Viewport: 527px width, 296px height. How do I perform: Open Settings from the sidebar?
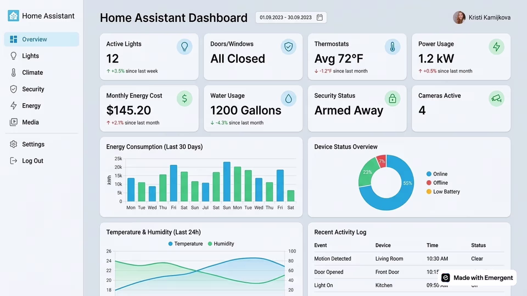point(33,144)
